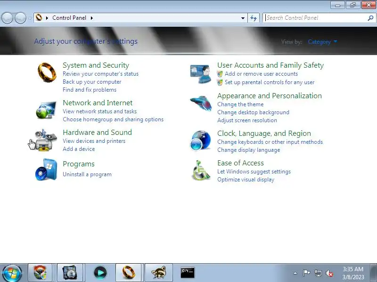Open the Windows Start orb

(x=12, y=273)
